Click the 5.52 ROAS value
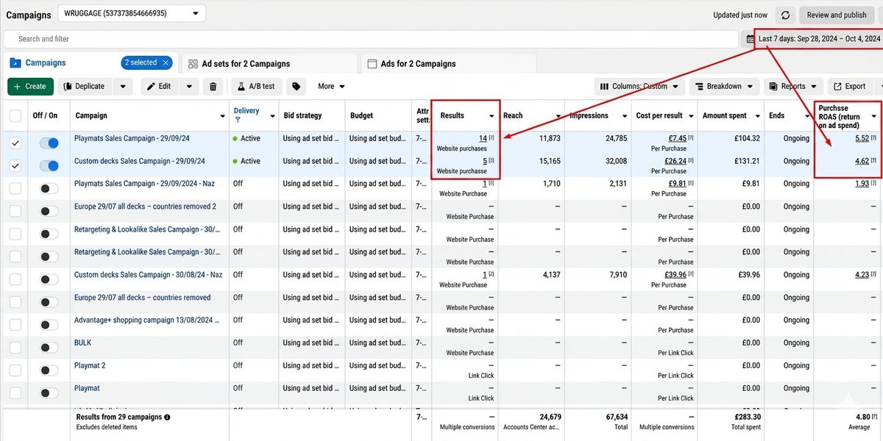Image resolution: width=883 pixels, height=441 pixels. (862, 138)
